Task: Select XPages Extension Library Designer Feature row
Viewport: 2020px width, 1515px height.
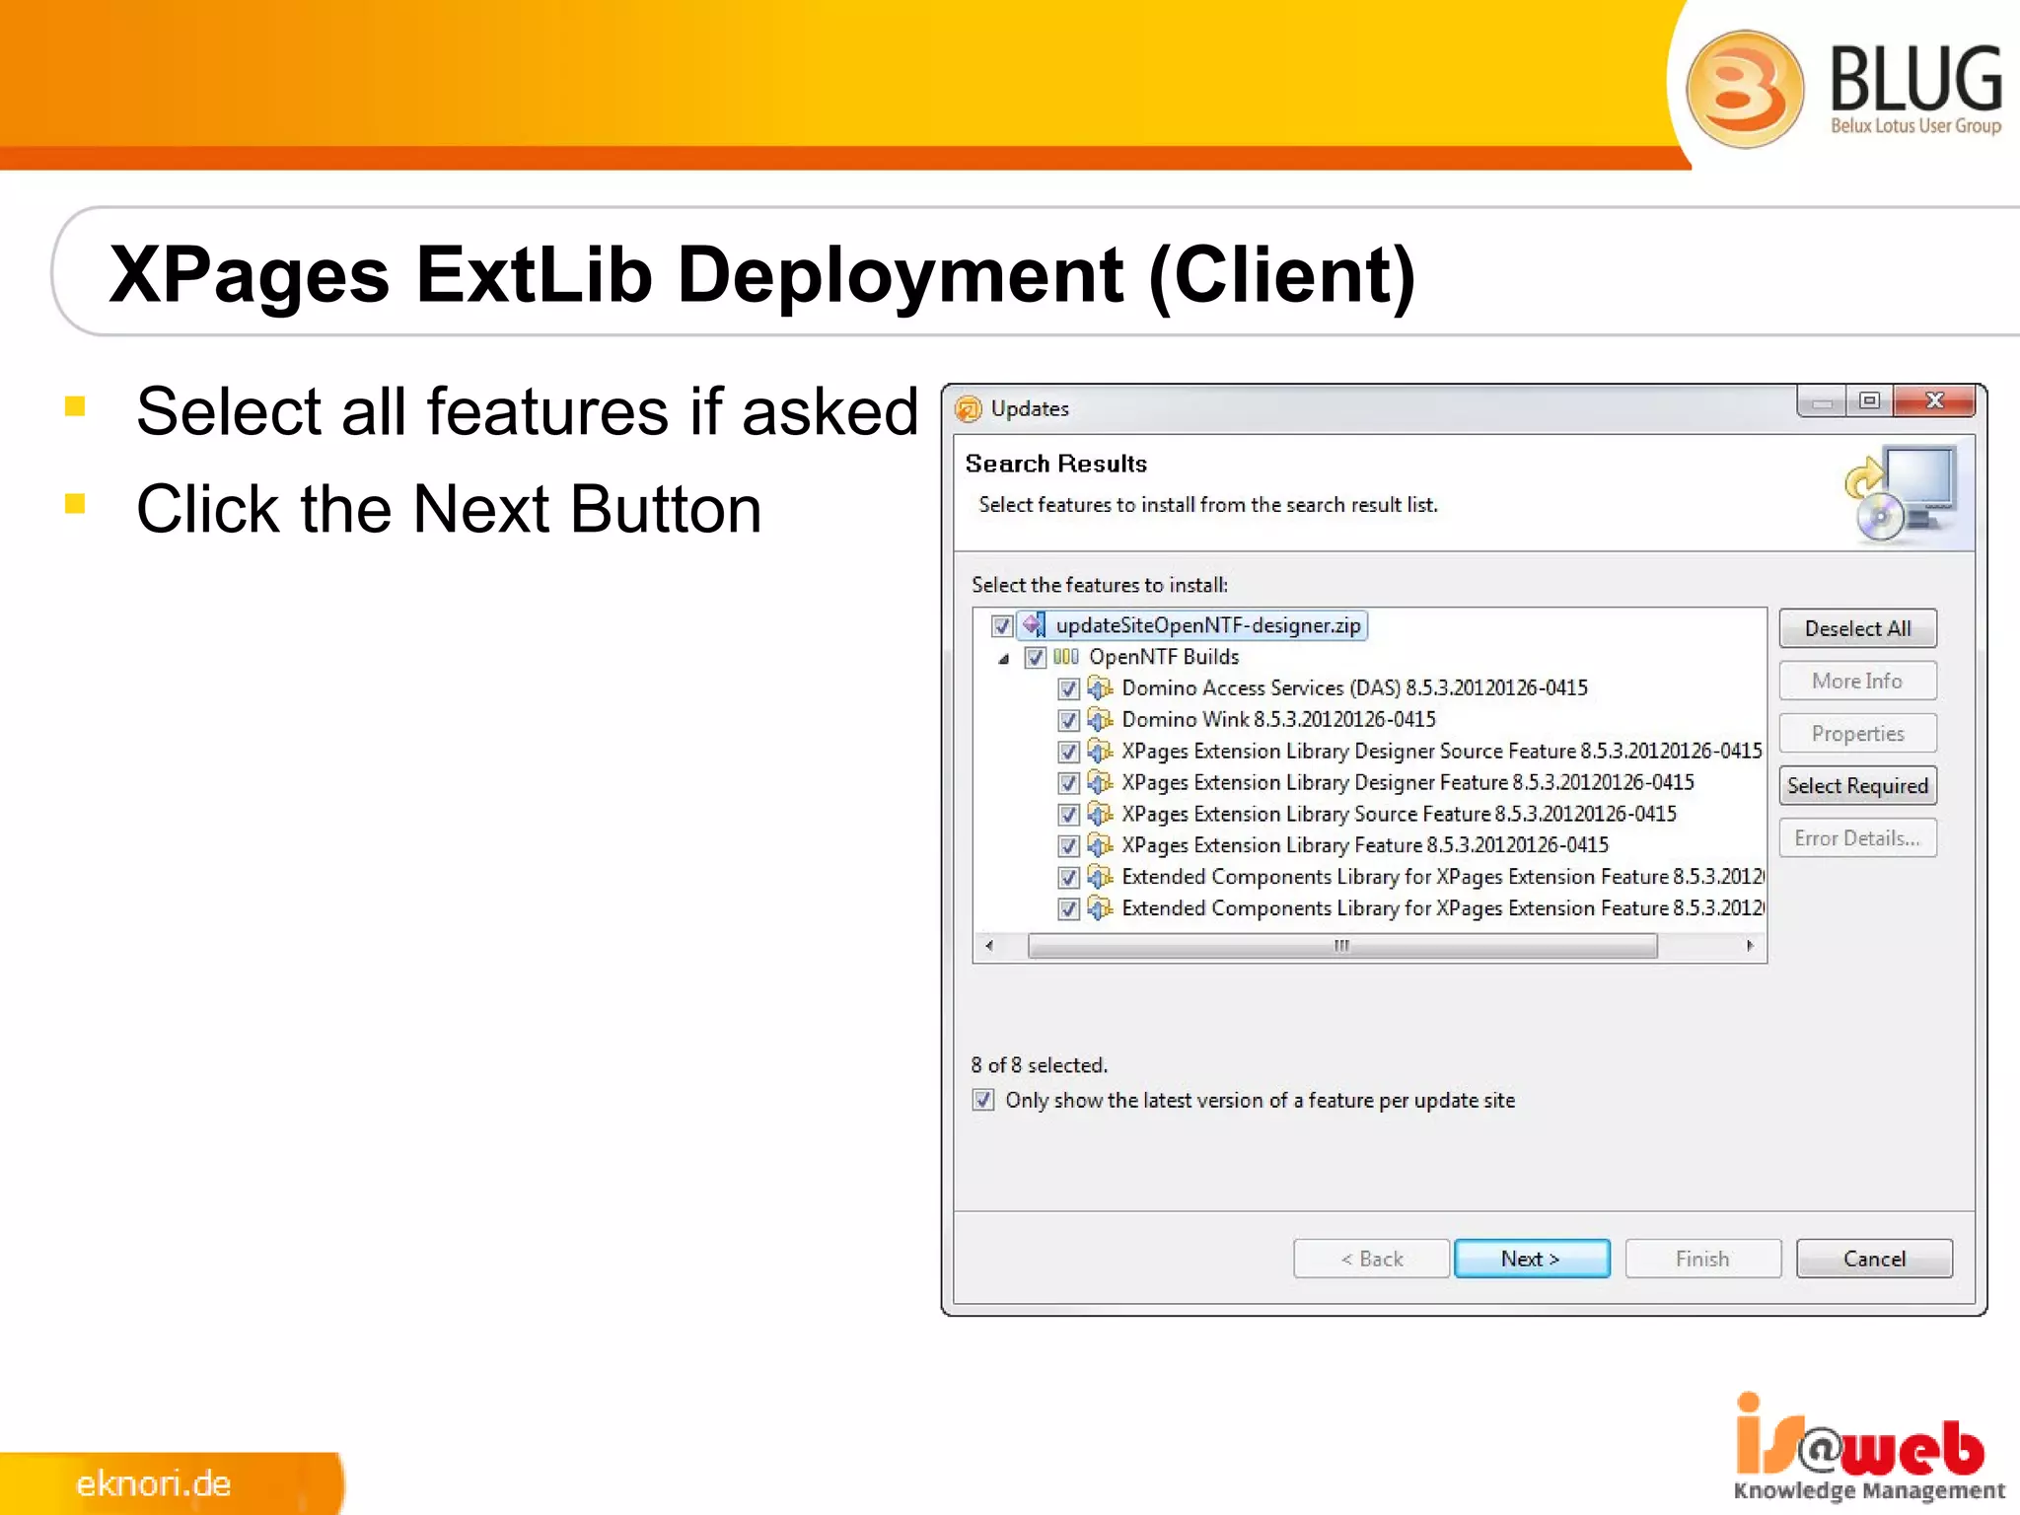Action: point(1407,782)
